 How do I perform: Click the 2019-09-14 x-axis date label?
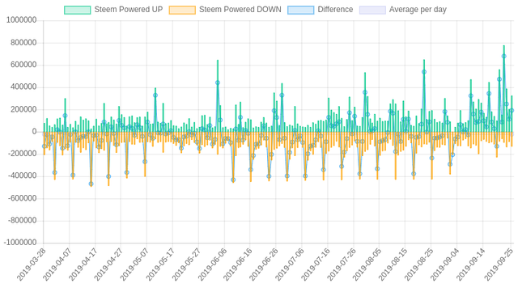coord(470,264)
